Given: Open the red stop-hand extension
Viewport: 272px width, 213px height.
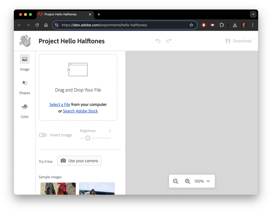Looking at the screenshot, I should [x=204, y=25].
